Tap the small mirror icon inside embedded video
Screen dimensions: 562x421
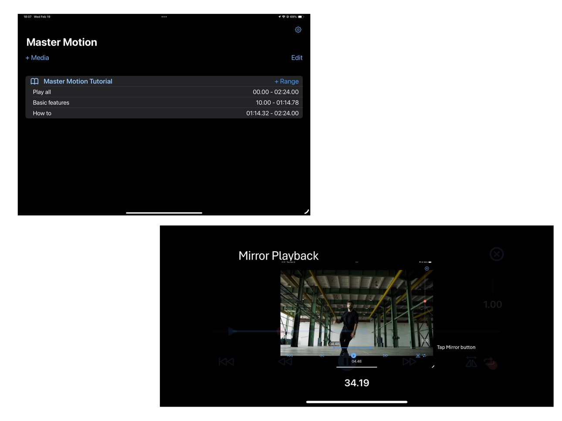coord(418,356)
